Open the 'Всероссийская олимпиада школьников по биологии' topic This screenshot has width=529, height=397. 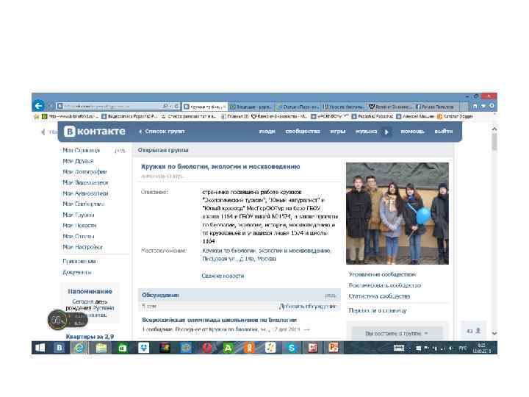click(x=219, y=320)
